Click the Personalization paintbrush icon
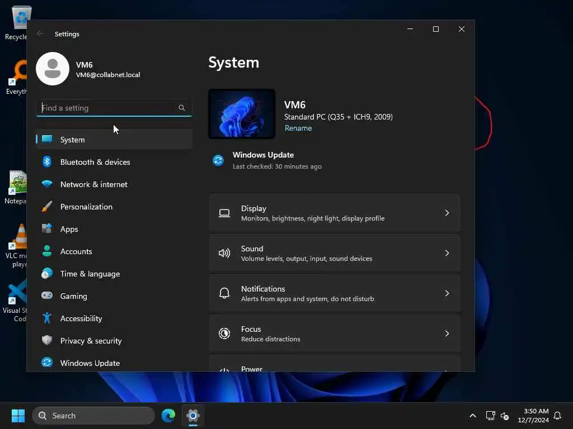The image size is (573, 429). tap(47, 207)
